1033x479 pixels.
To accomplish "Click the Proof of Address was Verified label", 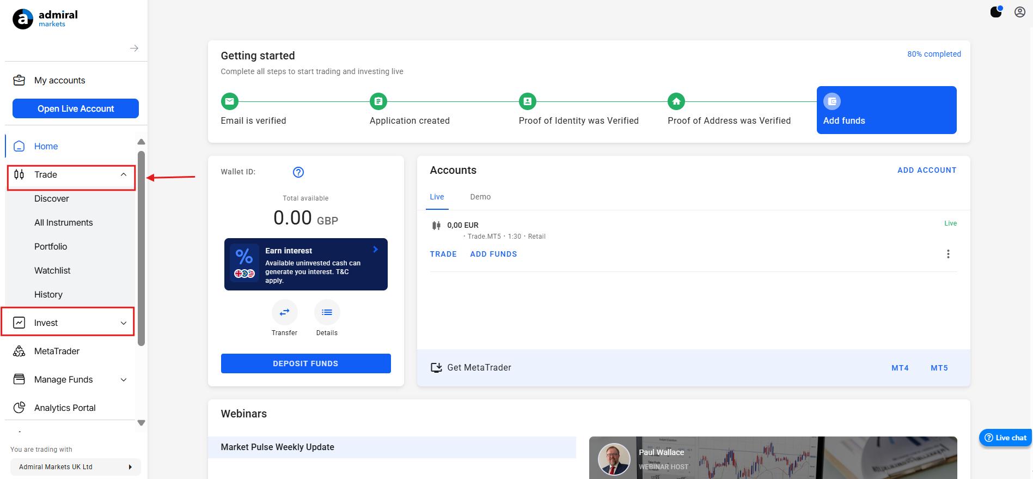I will click(x=729, y=120).
